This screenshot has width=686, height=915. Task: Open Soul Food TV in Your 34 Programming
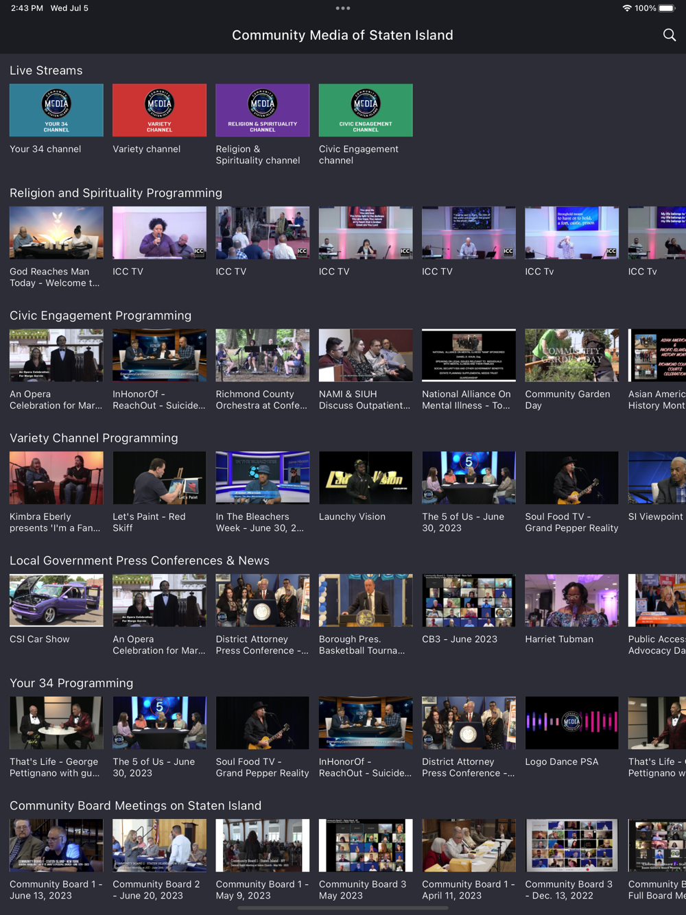point(263,723)
